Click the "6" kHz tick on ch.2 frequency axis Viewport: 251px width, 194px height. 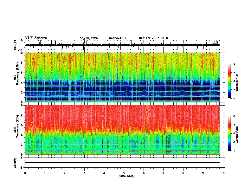coord(22,125)
